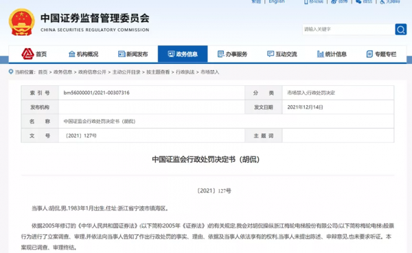Click the CHINA SECURITIES REGULATORY COMMISSION subtitle
This screenshot has height=253, width=412.
[95, 30]
